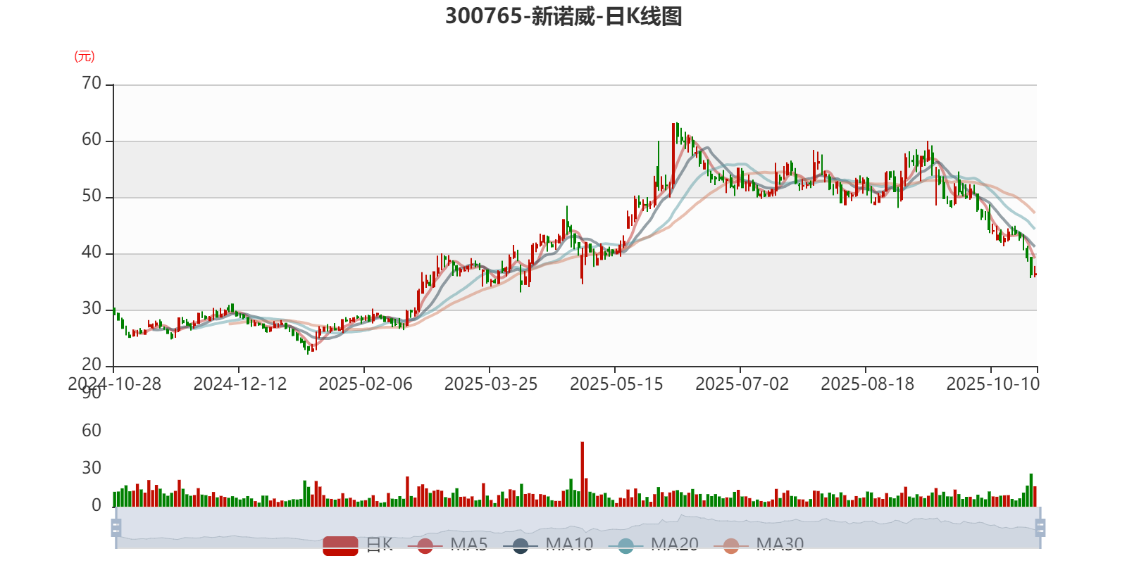Screen dimensions: 1127x563
Task: Click the 70 price axis label
Action: tap(92, 84)
